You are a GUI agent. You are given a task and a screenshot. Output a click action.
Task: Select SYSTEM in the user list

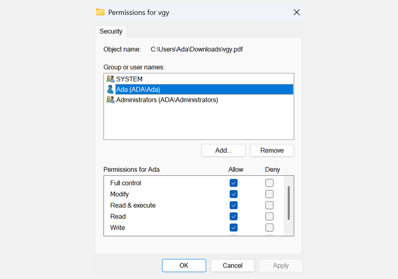click(129, 79)
